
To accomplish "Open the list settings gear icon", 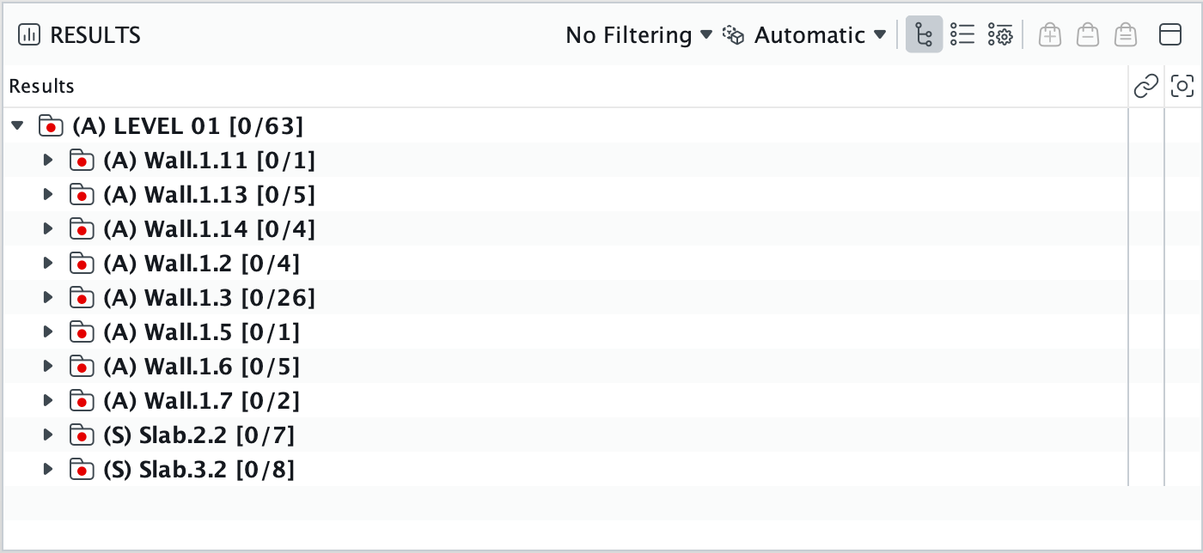I will pyautogui.click(x=1000, y=35).
